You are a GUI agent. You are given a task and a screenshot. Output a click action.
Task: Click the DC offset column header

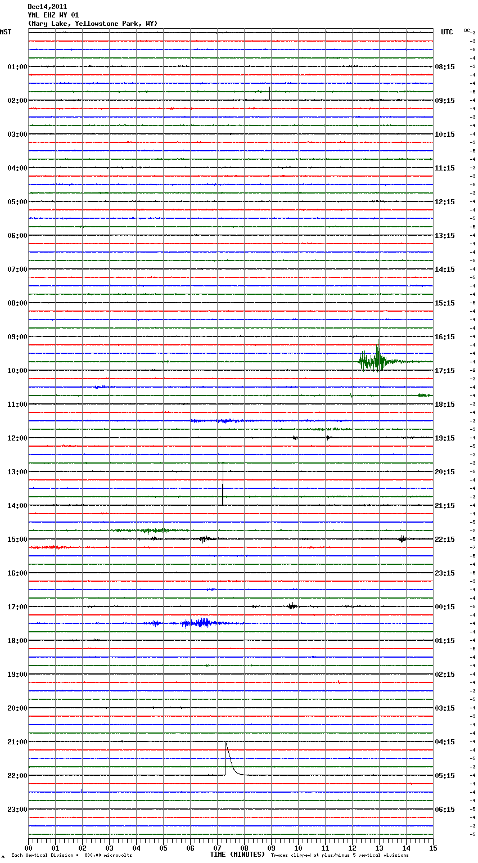pos(467,30)
